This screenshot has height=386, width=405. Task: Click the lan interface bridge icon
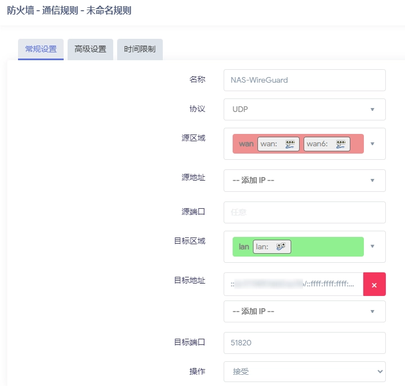tap(281, 246)
